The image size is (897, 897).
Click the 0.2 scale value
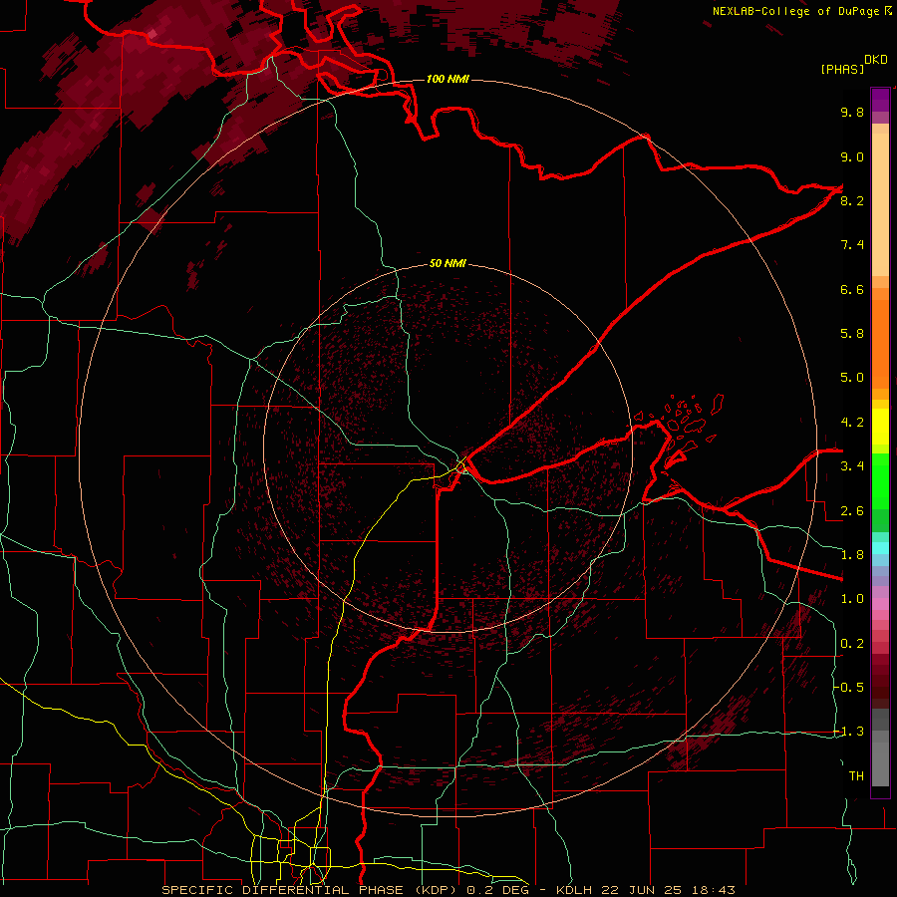click(x=852, y=644)
